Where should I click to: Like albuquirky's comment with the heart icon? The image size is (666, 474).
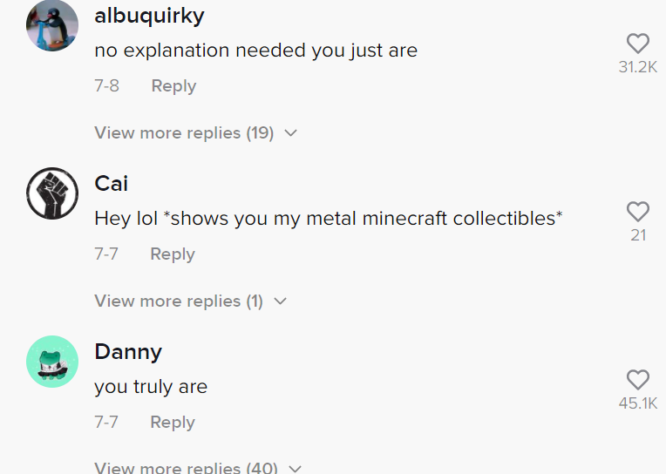(638, 44)
